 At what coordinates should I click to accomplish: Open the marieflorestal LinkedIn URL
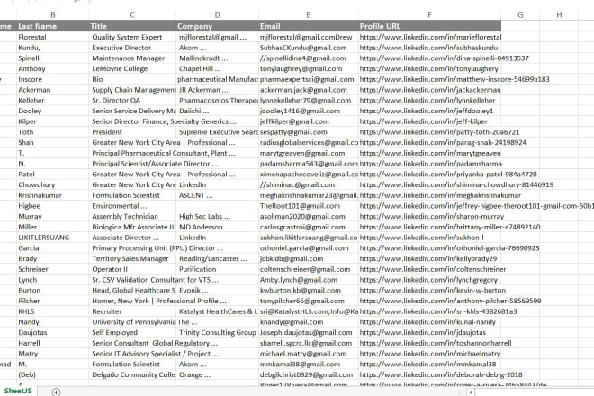coord(430,37)
